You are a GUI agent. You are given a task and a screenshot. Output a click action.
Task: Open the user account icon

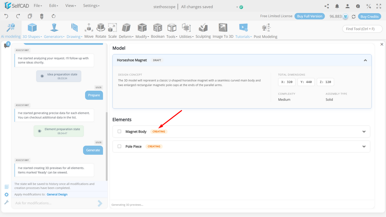(347, 6)
